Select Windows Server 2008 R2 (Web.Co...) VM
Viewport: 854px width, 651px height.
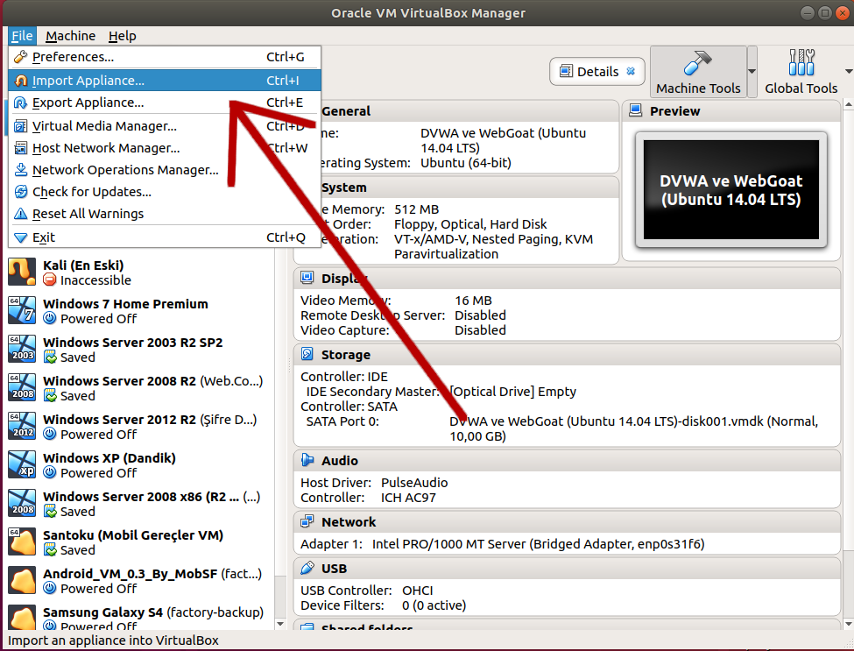click(139, 388)
